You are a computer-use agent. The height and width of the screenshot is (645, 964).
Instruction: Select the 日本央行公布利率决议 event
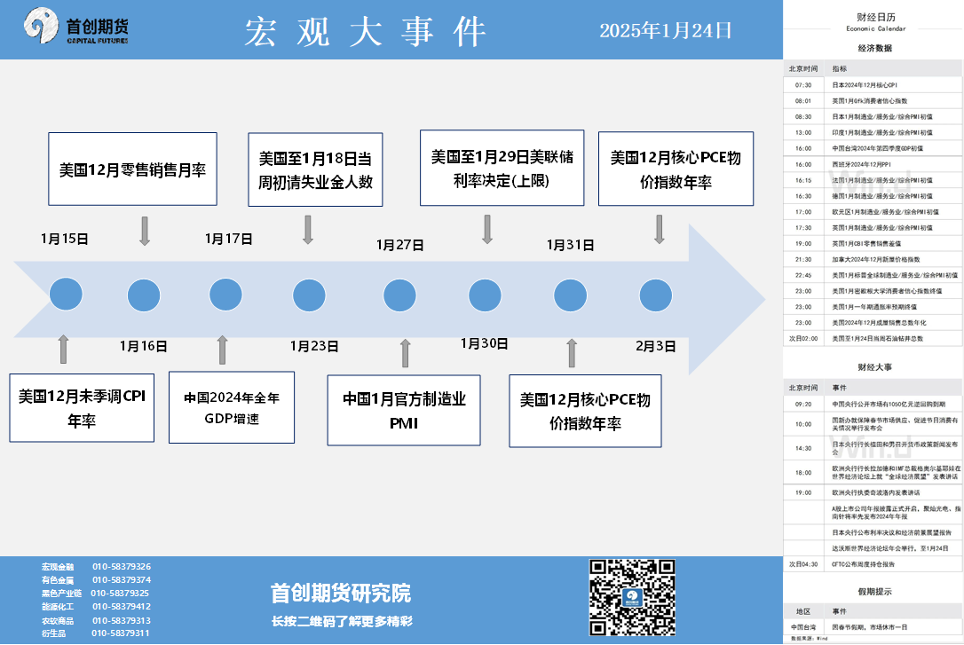pyautogui.click(x=873, y=532)
